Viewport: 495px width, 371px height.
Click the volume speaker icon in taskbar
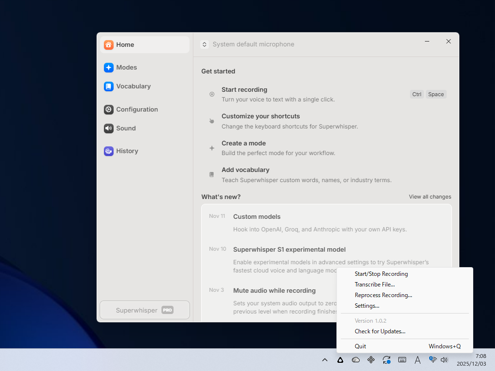tap(444, 360)
